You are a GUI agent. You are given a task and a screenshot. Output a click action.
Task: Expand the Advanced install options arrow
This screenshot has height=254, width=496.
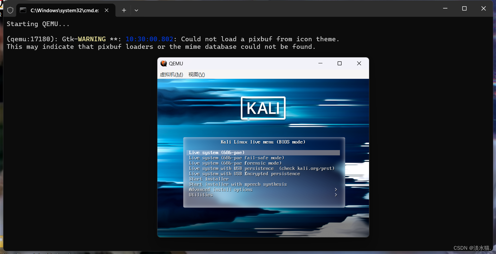click(336, 190)
